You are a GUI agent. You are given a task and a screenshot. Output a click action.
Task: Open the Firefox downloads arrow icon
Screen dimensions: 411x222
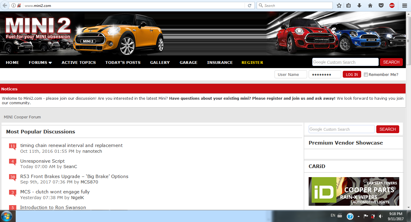(x=359, y=5)
